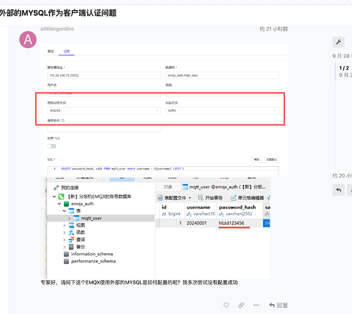Image resolution: width=352 pixels, height=314 pixels.
Task: Open more actions ellipsis on post
Action: [x=256, y=305]
